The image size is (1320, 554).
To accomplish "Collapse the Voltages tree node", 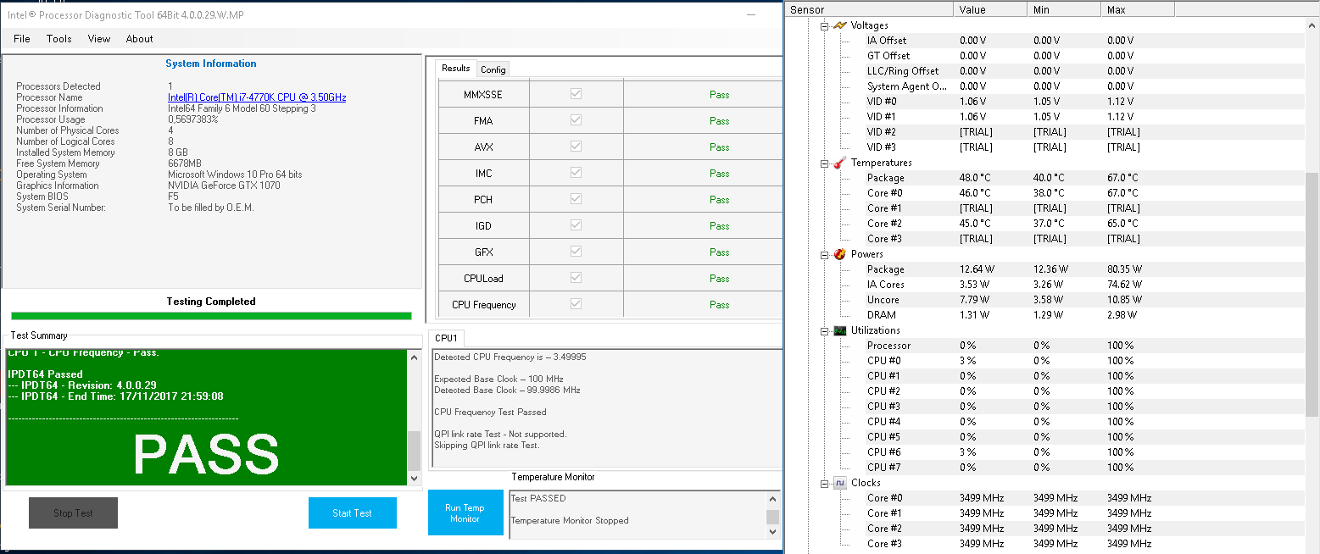I will tap(824, 25).
